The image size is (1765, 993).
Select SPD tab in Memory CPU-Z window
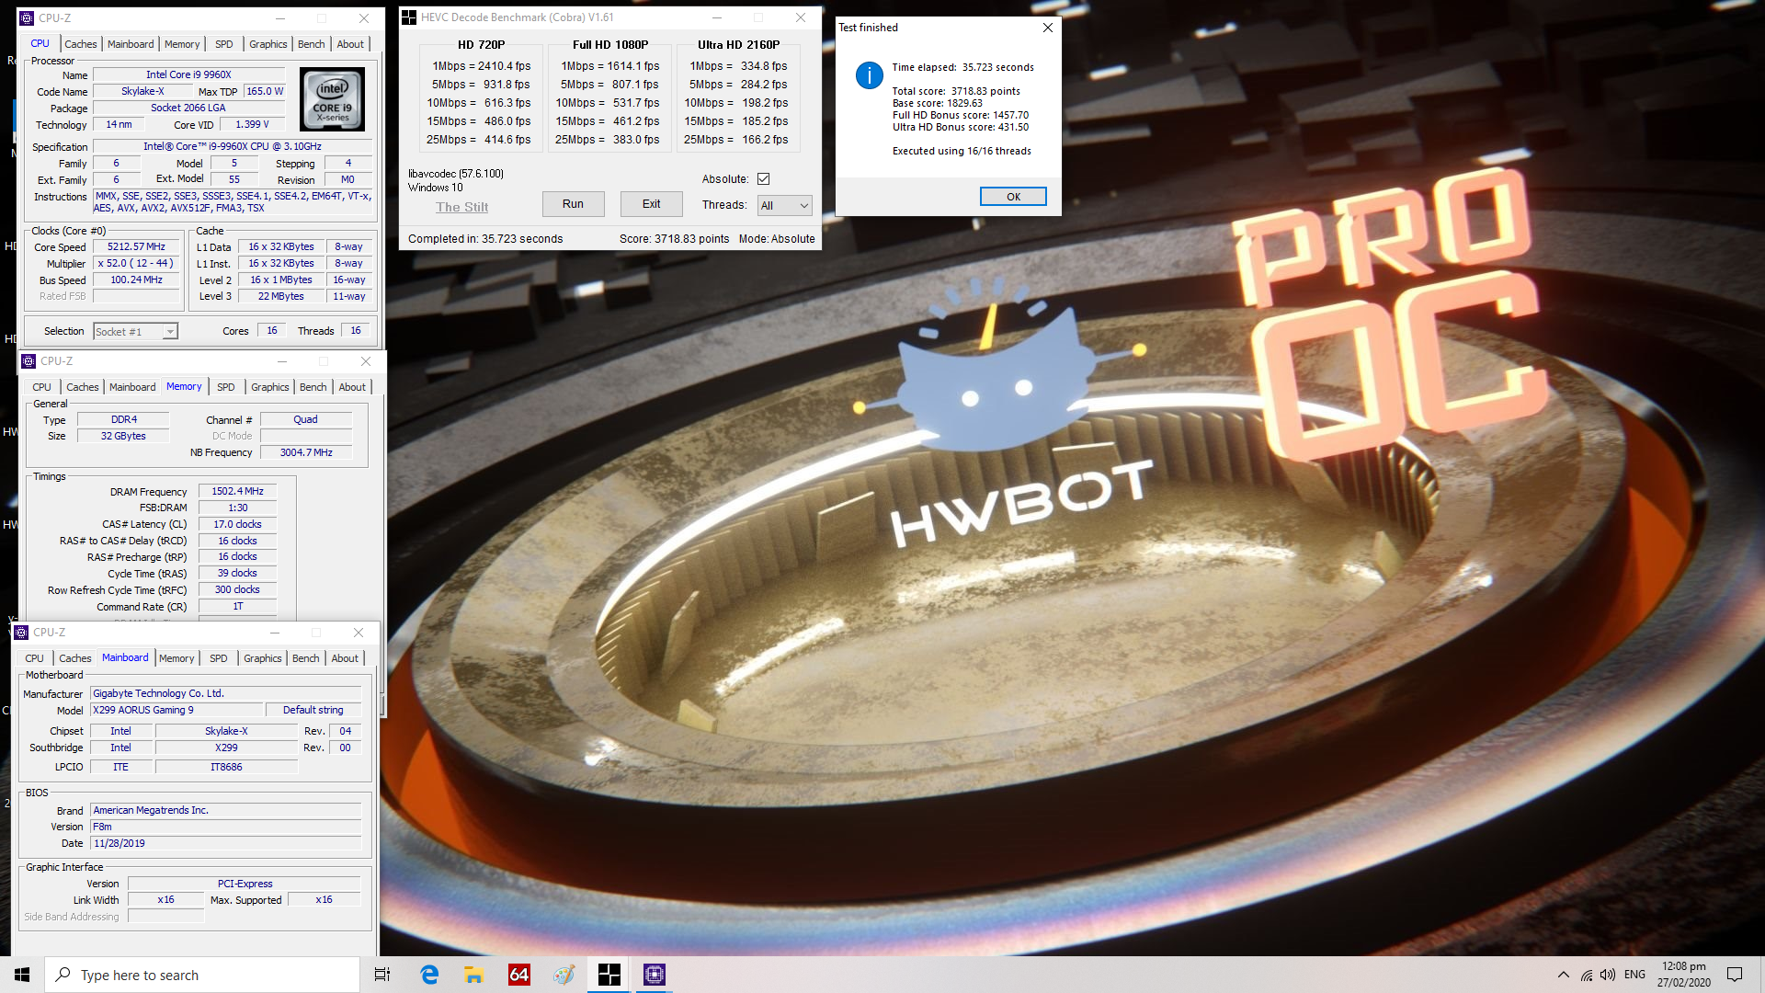click(x=226, y=387)
